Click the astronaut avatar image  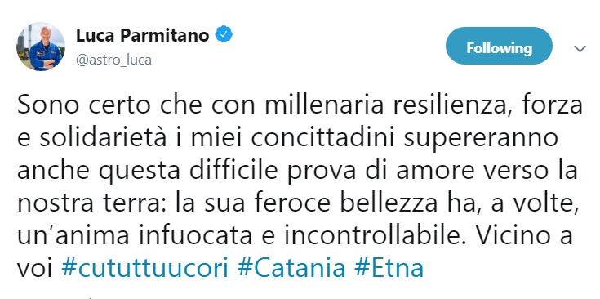click(41, 47)
